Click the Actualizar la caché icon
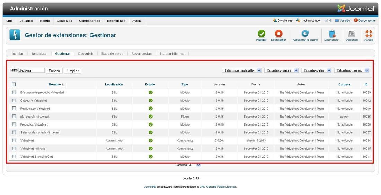This screenshot has width=381, height=195. (x=305, y=34)
